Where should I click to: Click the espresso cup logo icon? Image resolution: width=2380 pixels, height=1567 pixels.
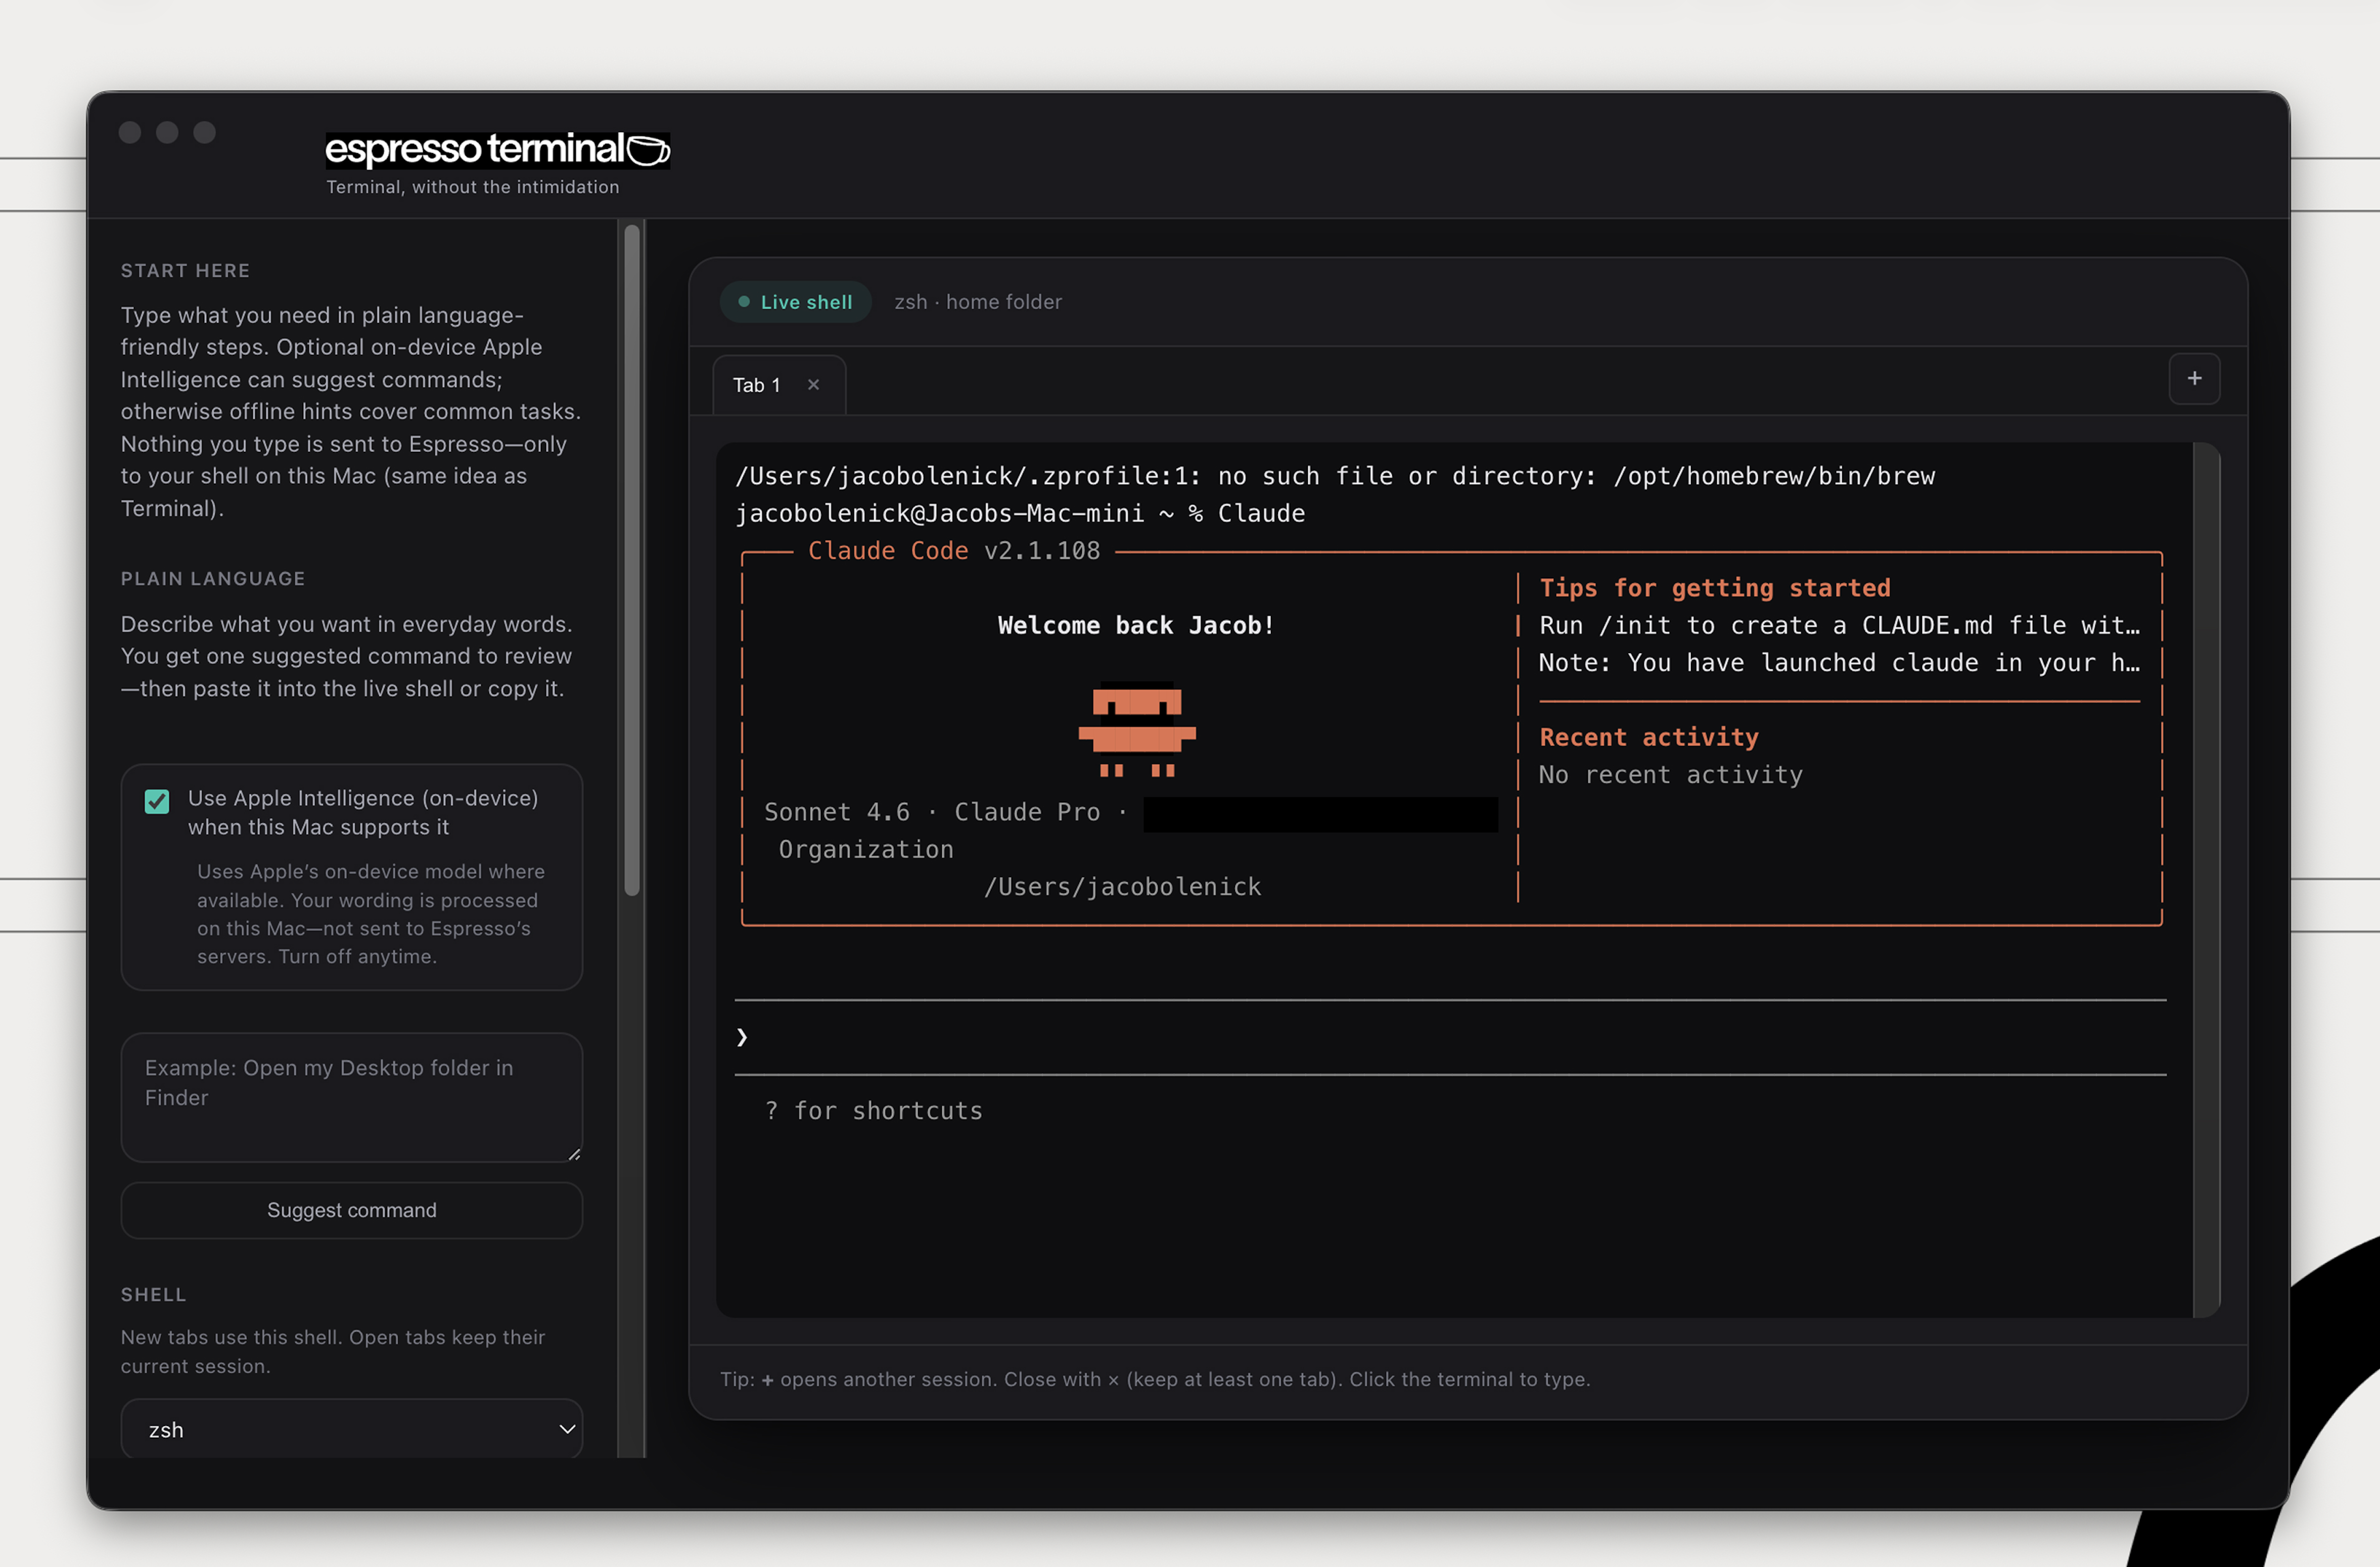pyautogui.click(x=647, y=150)
